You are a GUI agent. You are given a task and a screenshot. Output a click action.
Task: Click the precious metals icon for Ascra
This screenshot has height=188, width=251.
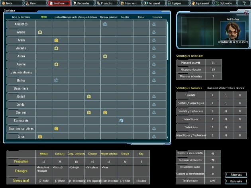(105, 56)
